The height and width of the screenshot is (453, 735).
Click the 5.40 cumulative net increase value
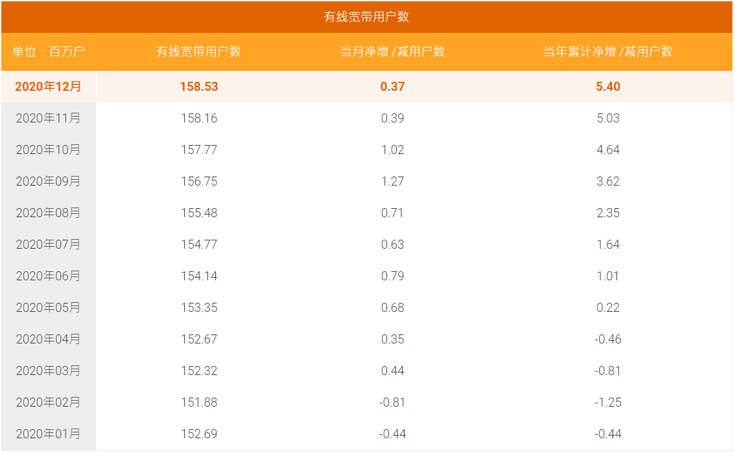607,86
